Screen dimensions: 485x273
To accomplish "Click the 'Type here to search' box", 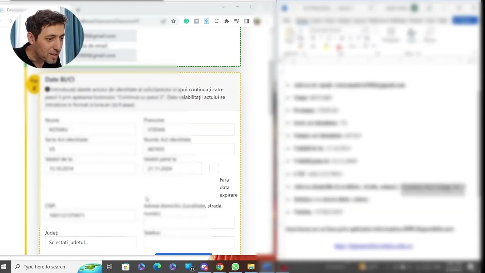I will click(x=57, y=267).
